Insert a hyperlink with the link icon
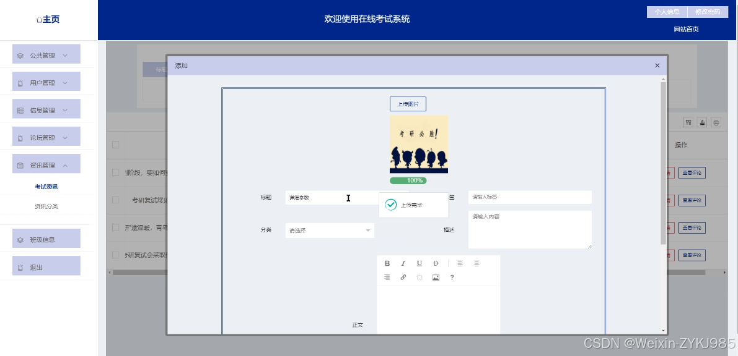 pos(403,278)
